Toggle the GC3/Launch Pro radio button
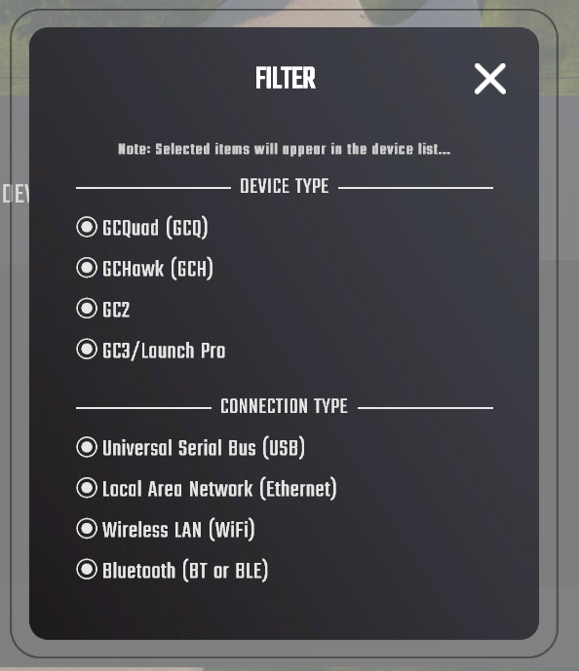The width and height of the screenshot is (579, 671). (x=87, y=349)
